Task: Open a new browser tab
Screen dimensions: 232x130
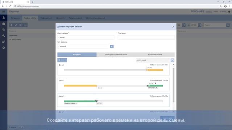Action: (x=33, y=2)
